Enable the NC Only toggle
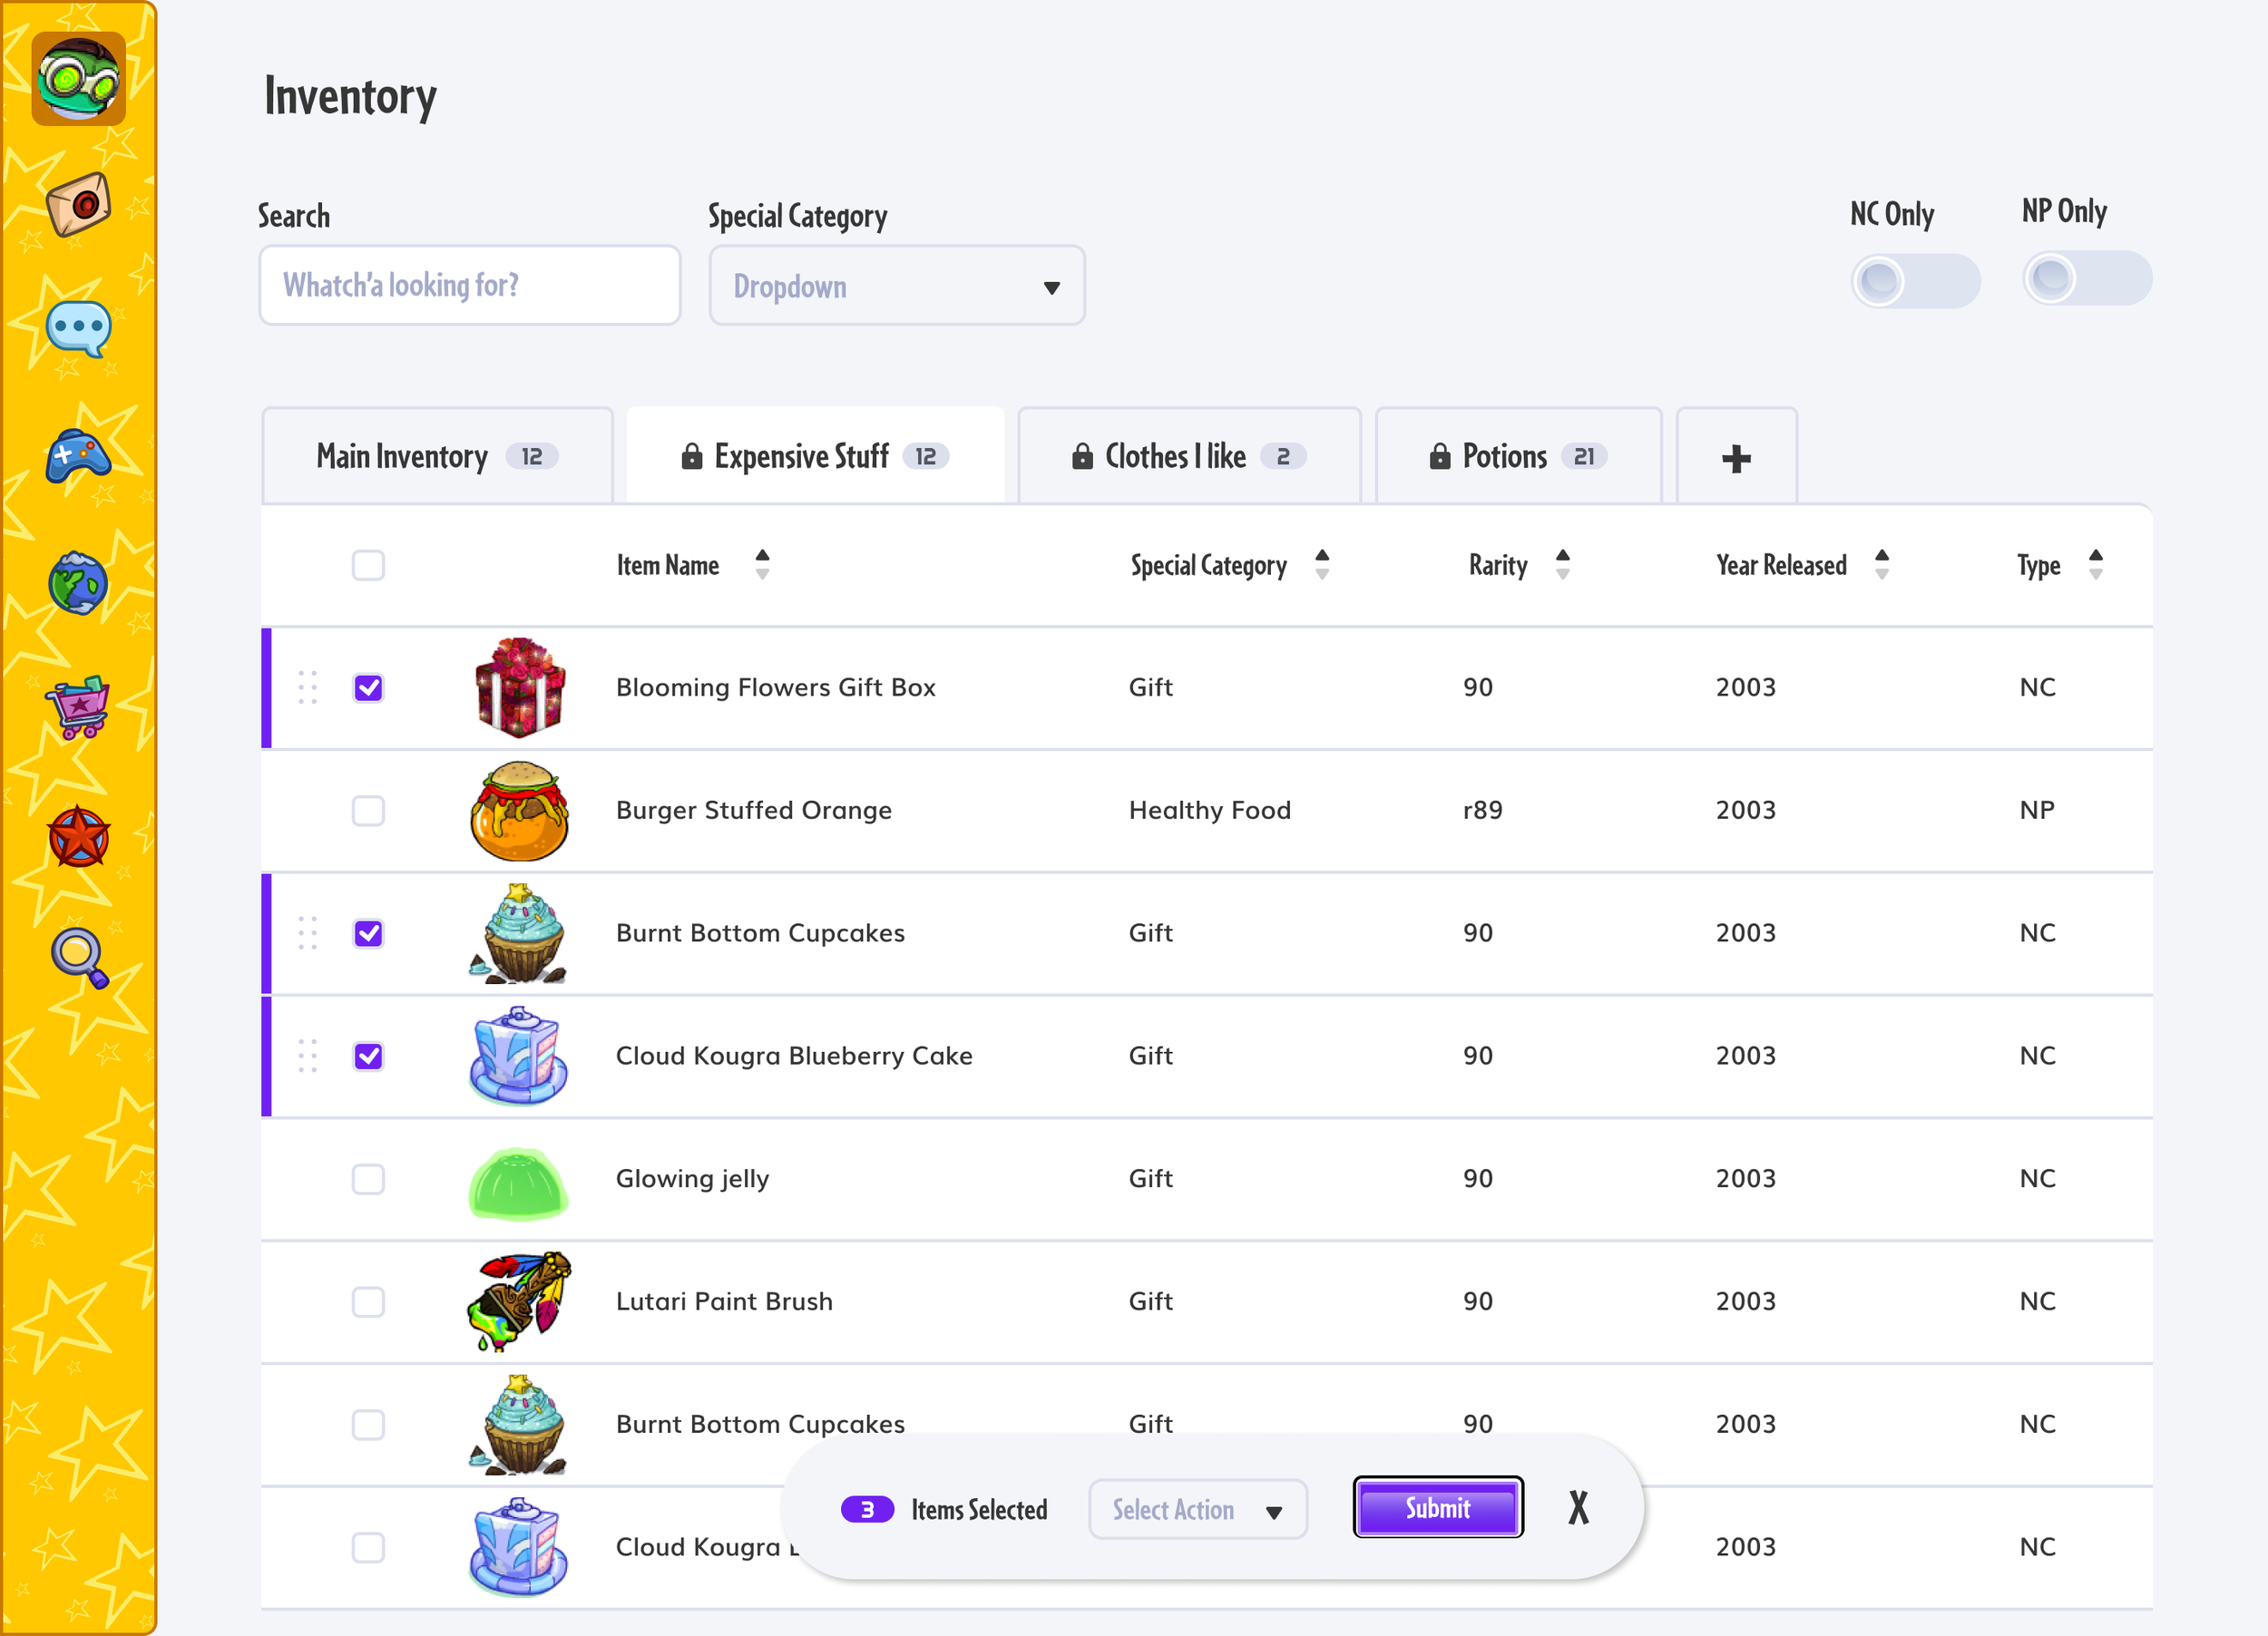 [1914, 281]
